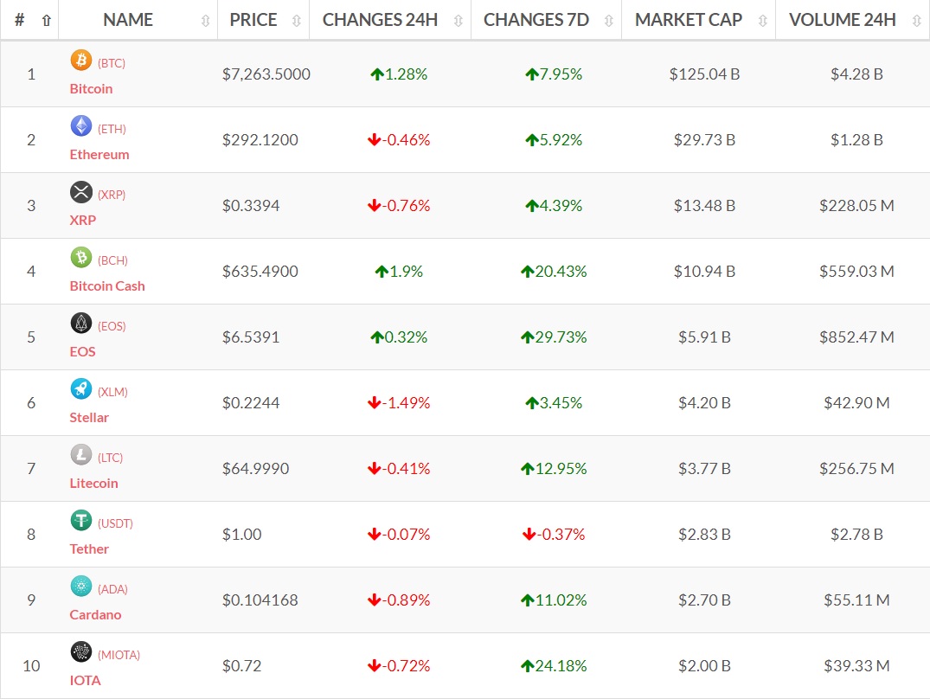Click the Tether green logo
Screen dimensions: 930x699
click(81, 521)
